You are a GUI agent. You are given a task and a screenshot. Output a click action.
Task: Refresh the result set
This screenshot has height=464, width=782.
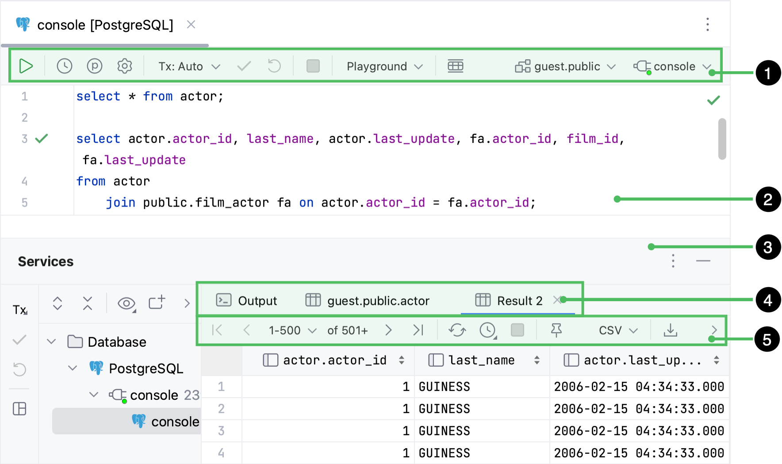457,330
